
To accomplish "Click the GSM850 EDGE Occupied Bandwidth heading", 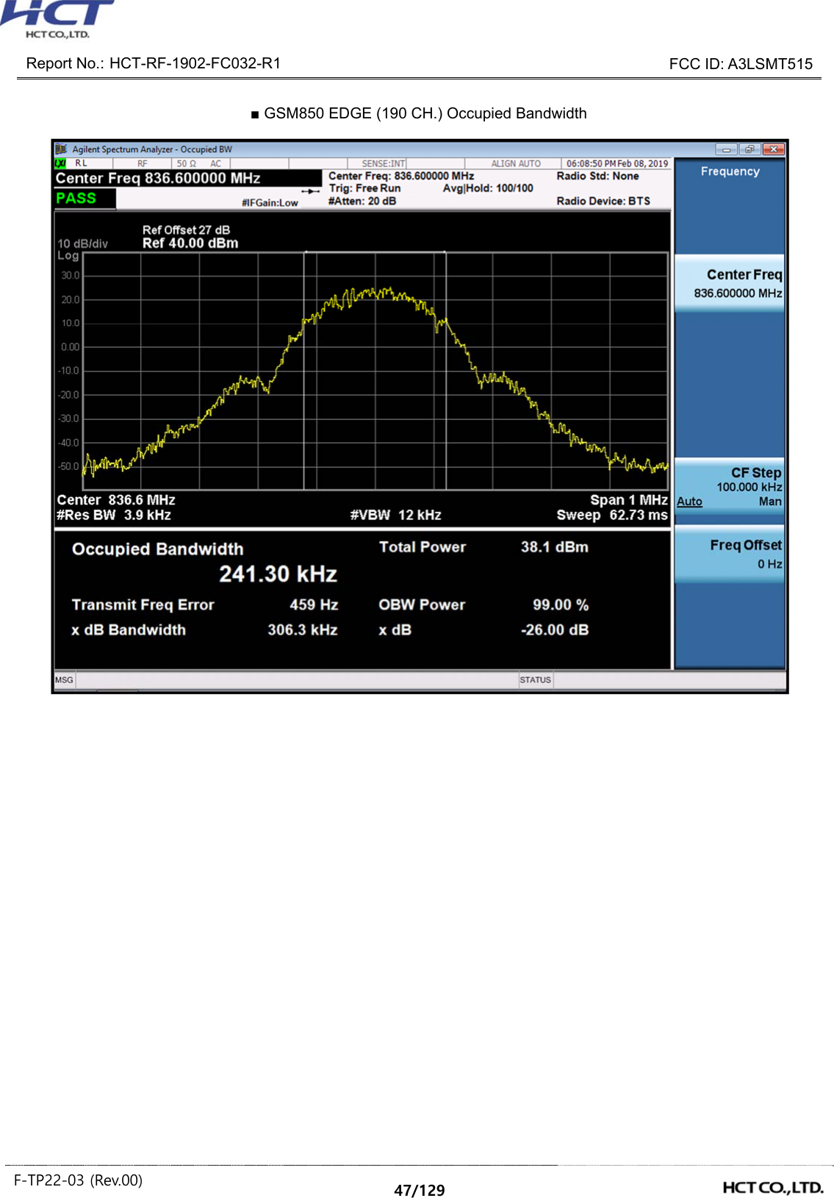I will pos(419,113).
